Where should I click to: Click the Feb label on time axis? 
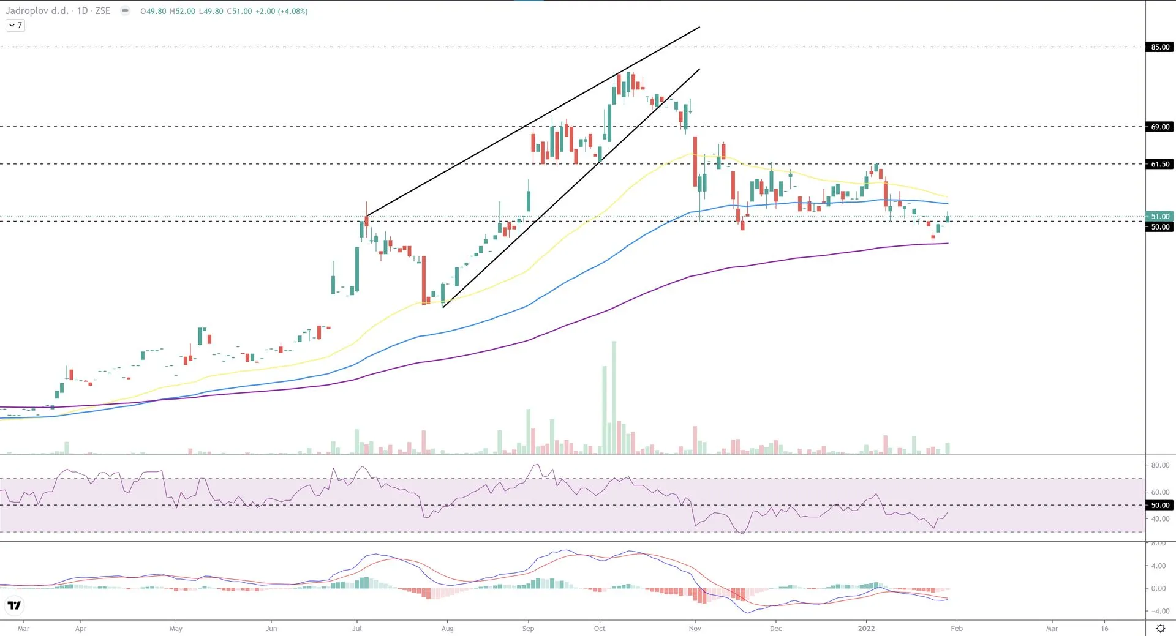point(957,628)
